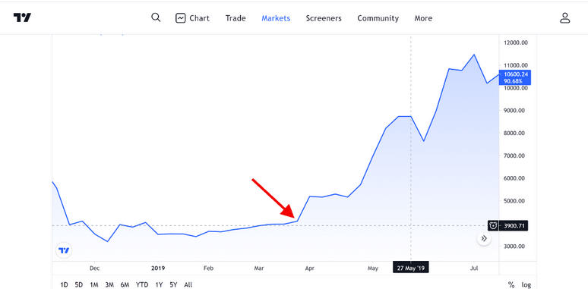Set the range to 6M
Screen dimensions: 588x289
click(x=125, y=285)
